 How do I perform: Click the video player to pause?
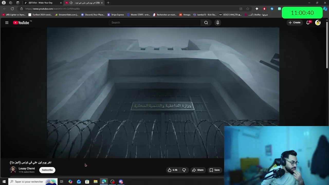(x=163, y=92)
